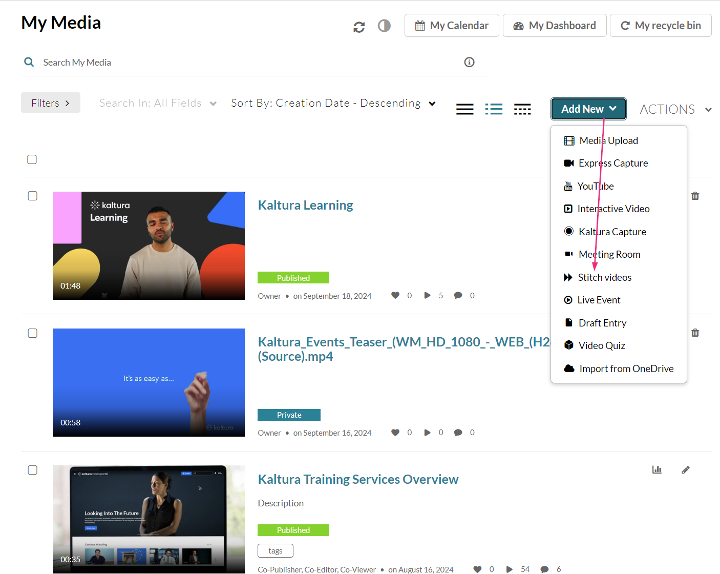Open the Kaltura Learning title link
The height and width of the screenshot is (574, 720).
305,205
